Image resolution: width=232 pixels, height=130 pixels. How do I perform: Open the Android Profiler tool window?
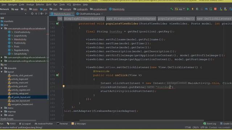click(x=44, y=123)
